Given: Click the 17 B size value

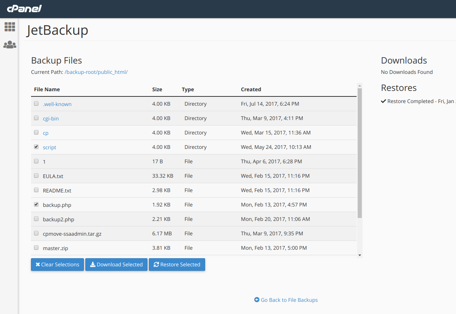Looking at the screenshot, I should click(x=157, y=161).
